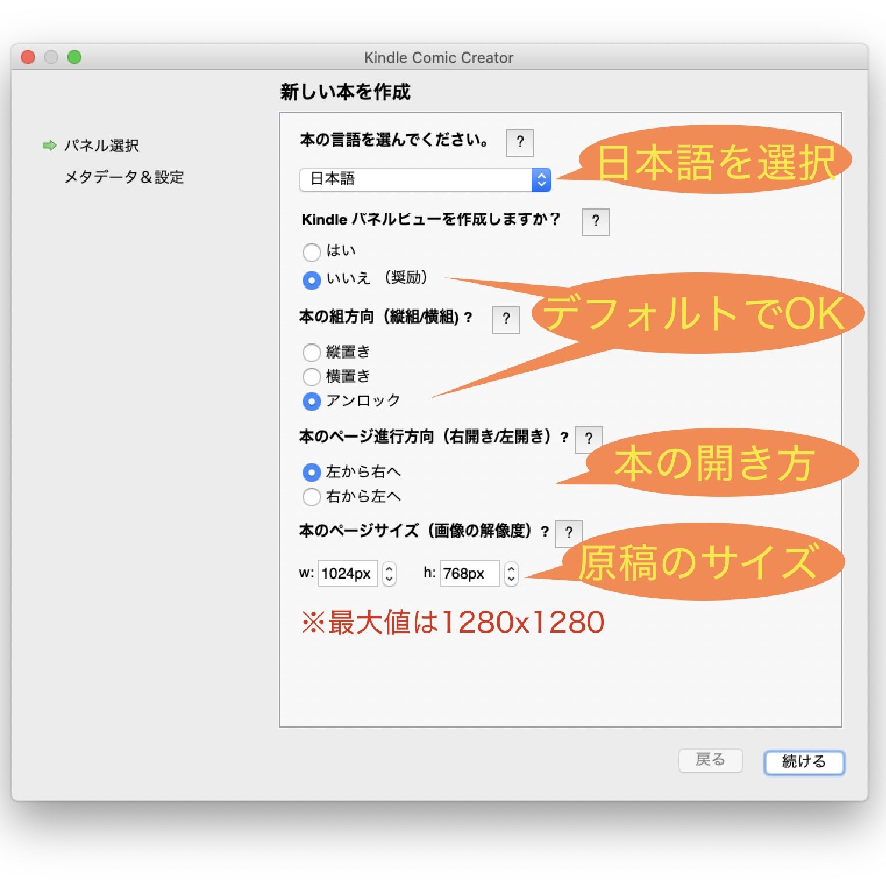Select the はい radio button
886x887 pixels.
[x=312, y=252]
